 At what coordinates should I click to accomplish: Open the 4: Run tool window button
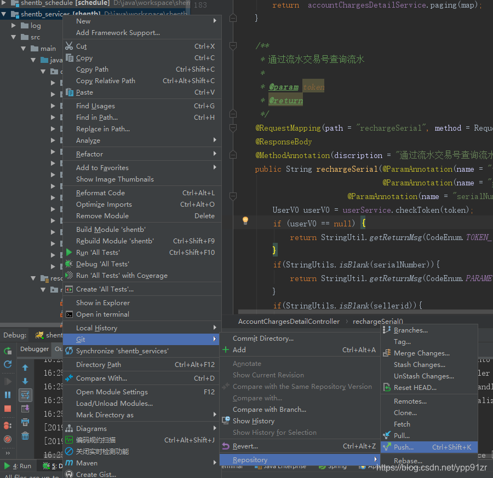pyautogui.click(x=18, y=466)
